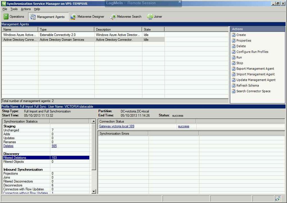Click the Metaverse Designer icon
Image resolution: width=287 pixels, height=203 pixels.
73,17
